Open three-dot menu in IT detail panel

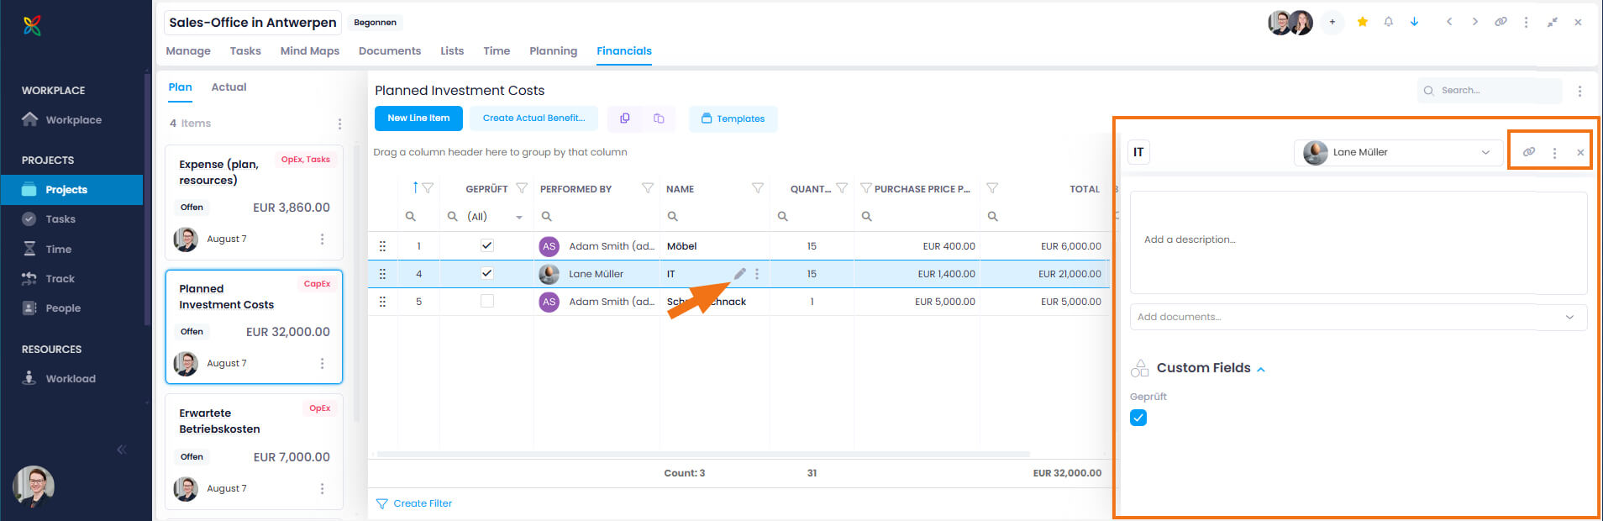click(x=1555, y=153)
